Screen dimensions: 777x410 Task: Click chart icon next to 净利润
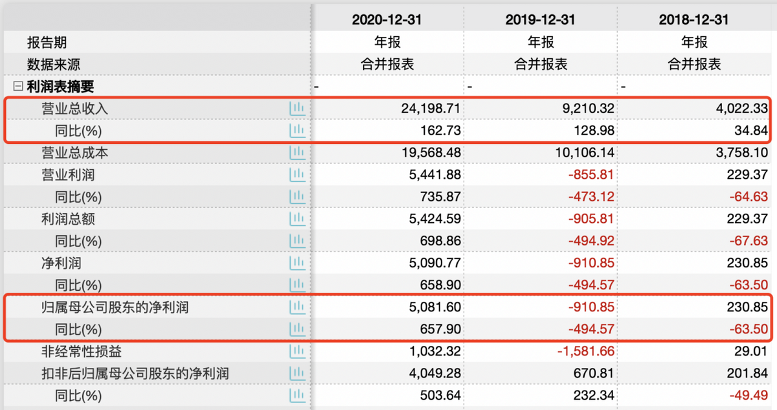click(297, 264)
